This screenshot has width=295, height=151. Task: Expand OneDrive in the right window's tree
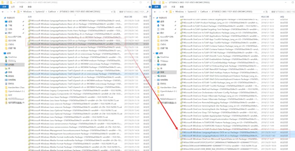pos(155,57)
